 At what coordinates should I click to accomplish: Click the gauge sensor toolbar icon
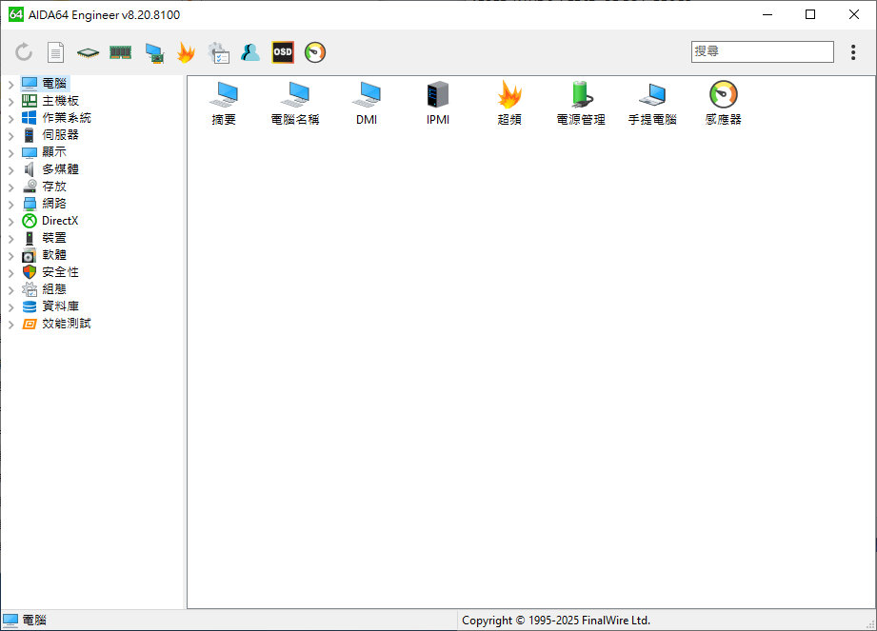(x=315, y=52)
